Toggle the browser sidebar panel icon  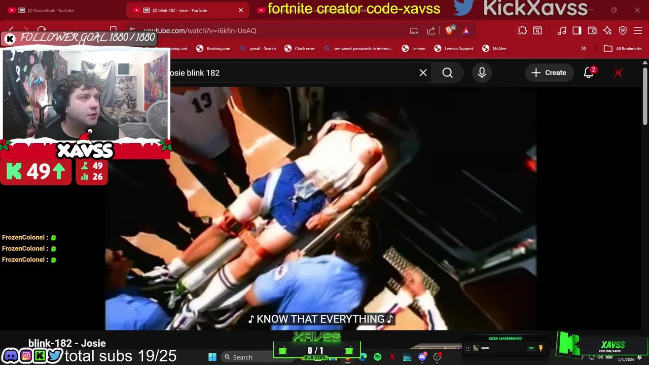tap(577, 30)
